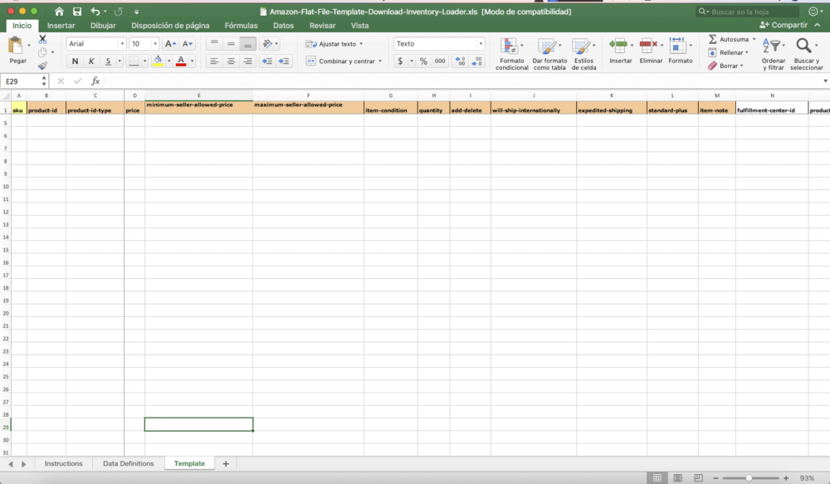Increase indent icon
Screen dimensions: 830x484
(284, 61)
